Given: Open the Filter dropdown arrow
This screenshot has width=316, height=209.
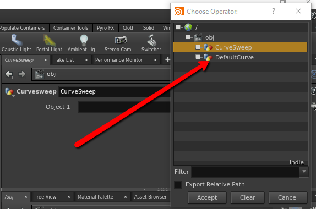Looking at the screenshot, I should [x=304, y=172].
